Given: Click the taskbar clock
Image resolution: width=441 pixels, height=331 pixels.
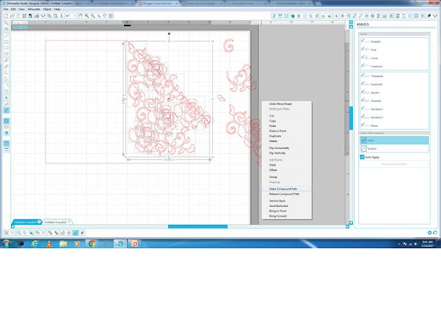Looking at the screenshot, I should 427,243.
